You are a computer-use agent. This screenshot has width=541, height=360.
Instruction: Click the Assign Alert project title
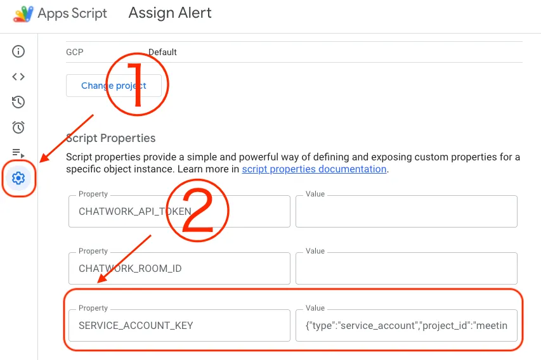point(170,13)
